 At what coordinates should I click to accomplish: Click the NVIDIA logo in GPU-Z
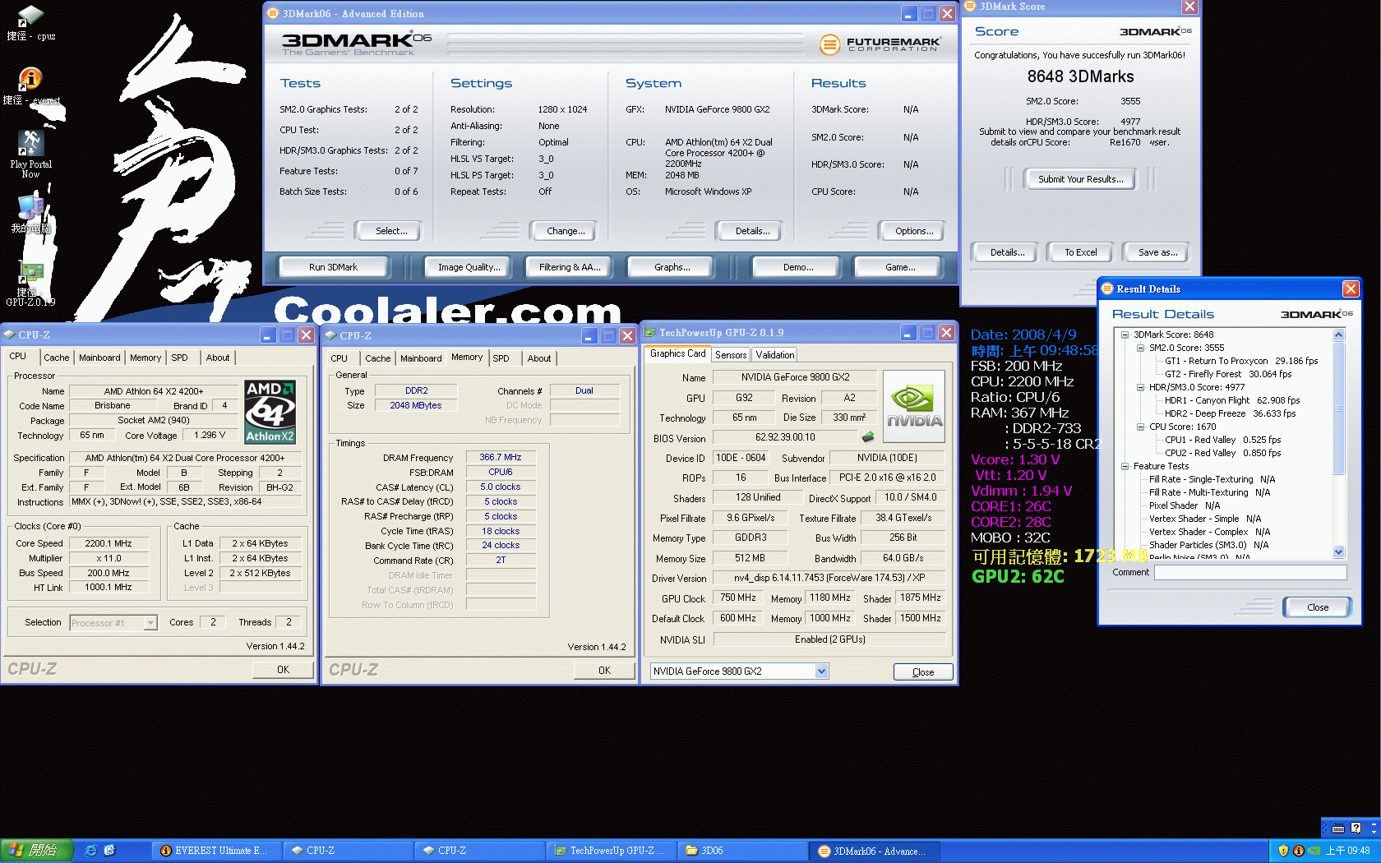913,407
